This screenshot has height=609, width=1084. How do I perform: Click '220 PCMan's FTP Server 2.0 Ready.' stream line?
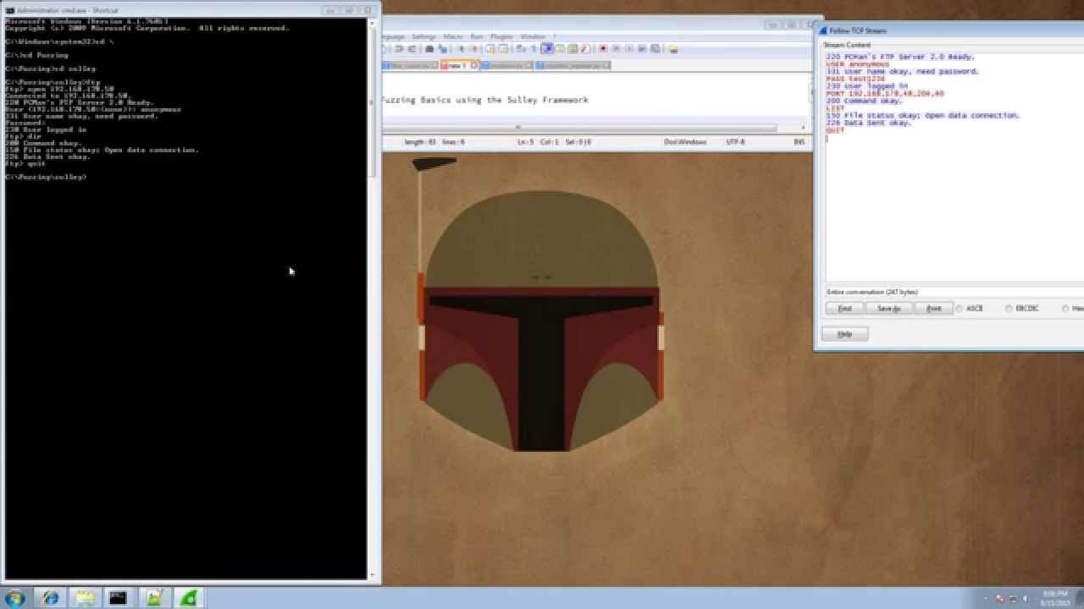pos(900,57)
